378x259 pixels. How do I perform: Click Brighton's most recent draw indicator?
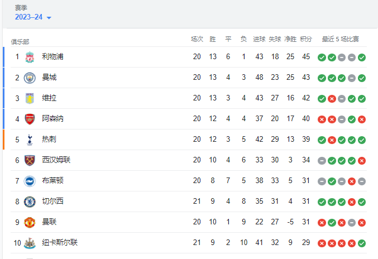tap(362, 181)
